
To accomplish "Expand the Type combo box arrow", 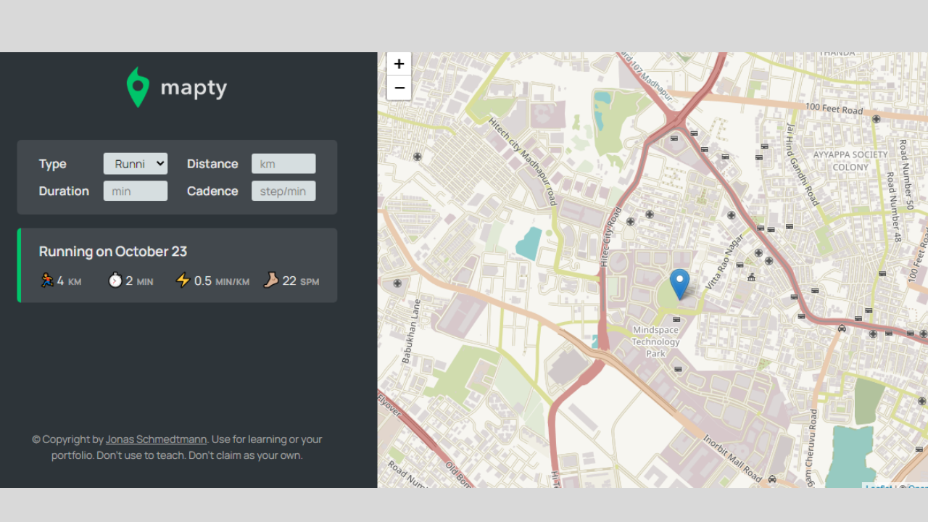I will pyautogui.click(x=159, y=163).
